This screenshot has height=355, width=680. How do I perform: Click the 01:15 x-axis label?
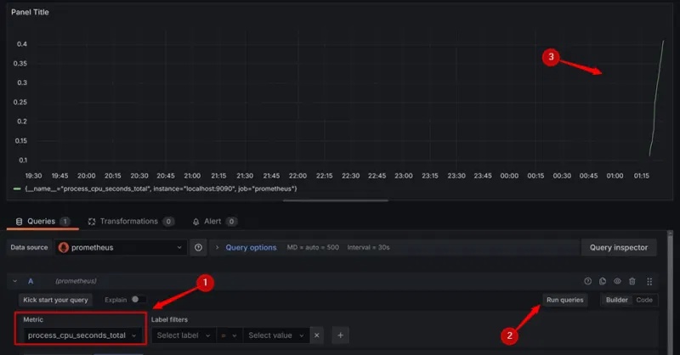642,176
